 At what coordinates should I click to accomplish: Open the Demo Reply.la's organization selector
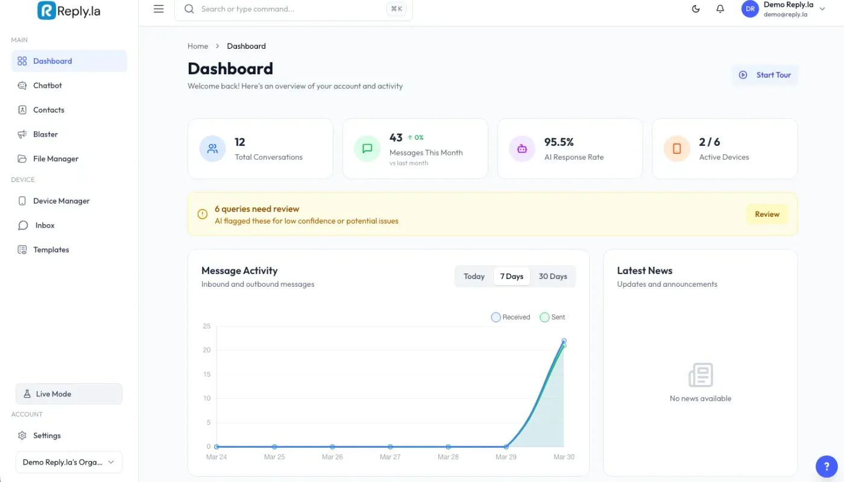[x=69, y=462]
